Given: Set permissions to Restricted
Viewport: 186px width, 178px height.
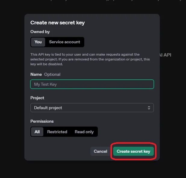Looking at the screenshot, I should tap(57, 132).
